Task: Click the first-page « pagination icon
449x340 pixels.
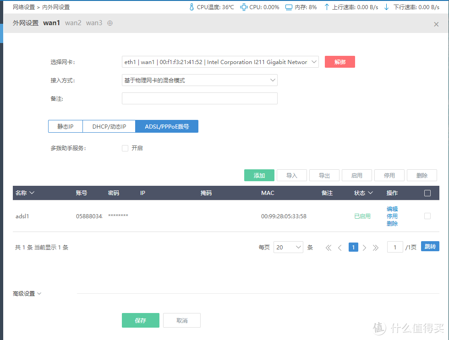Action: tap(329, 247)
